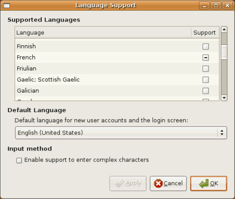Open the default language dropdown

[121, 133]
